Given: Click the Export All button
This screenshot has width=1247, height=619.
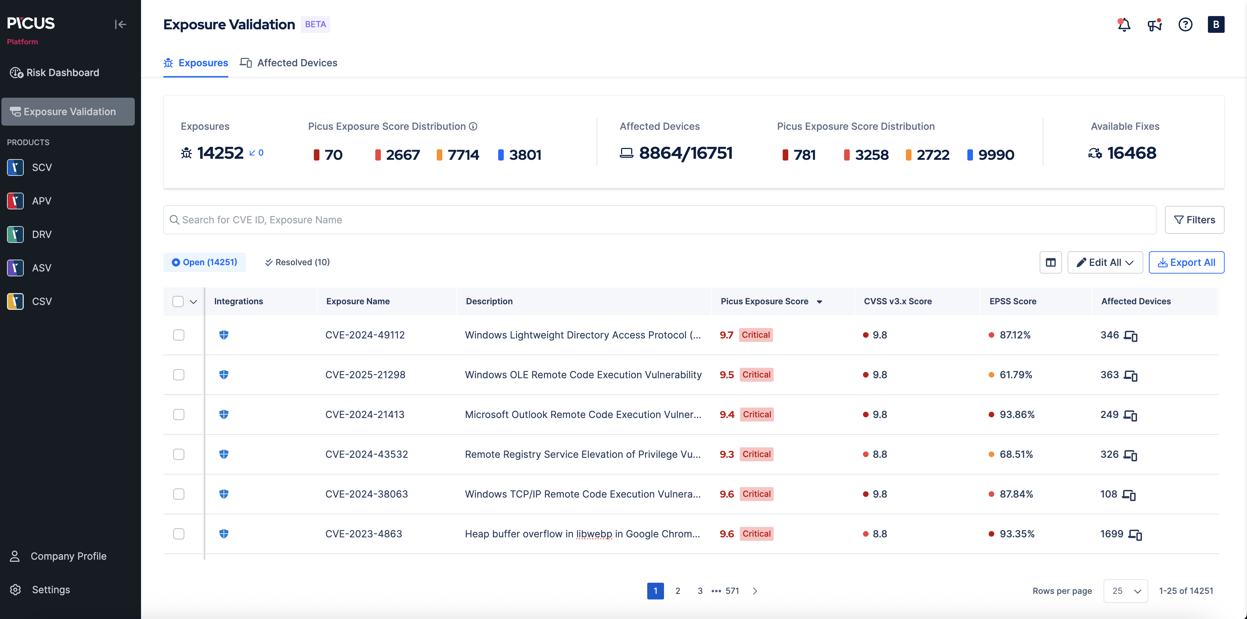Looking at the screenshot, I should (x=1186, y=262).
